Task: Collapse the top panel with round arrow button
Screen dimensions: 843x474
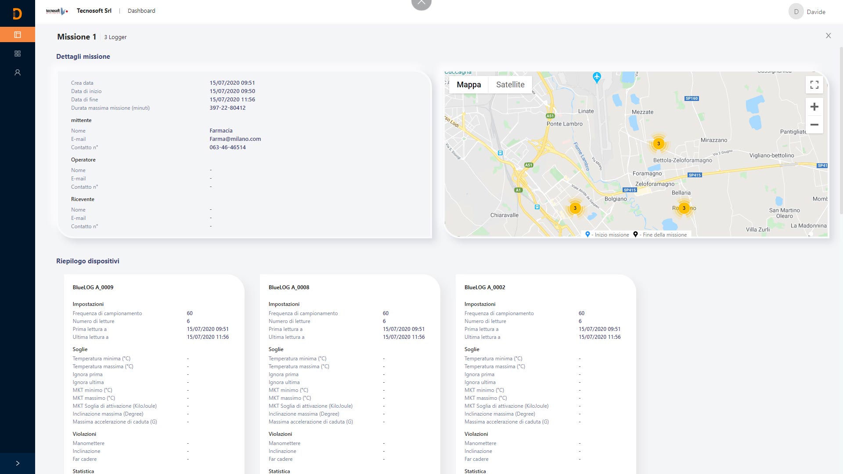Action: (421, 4)
